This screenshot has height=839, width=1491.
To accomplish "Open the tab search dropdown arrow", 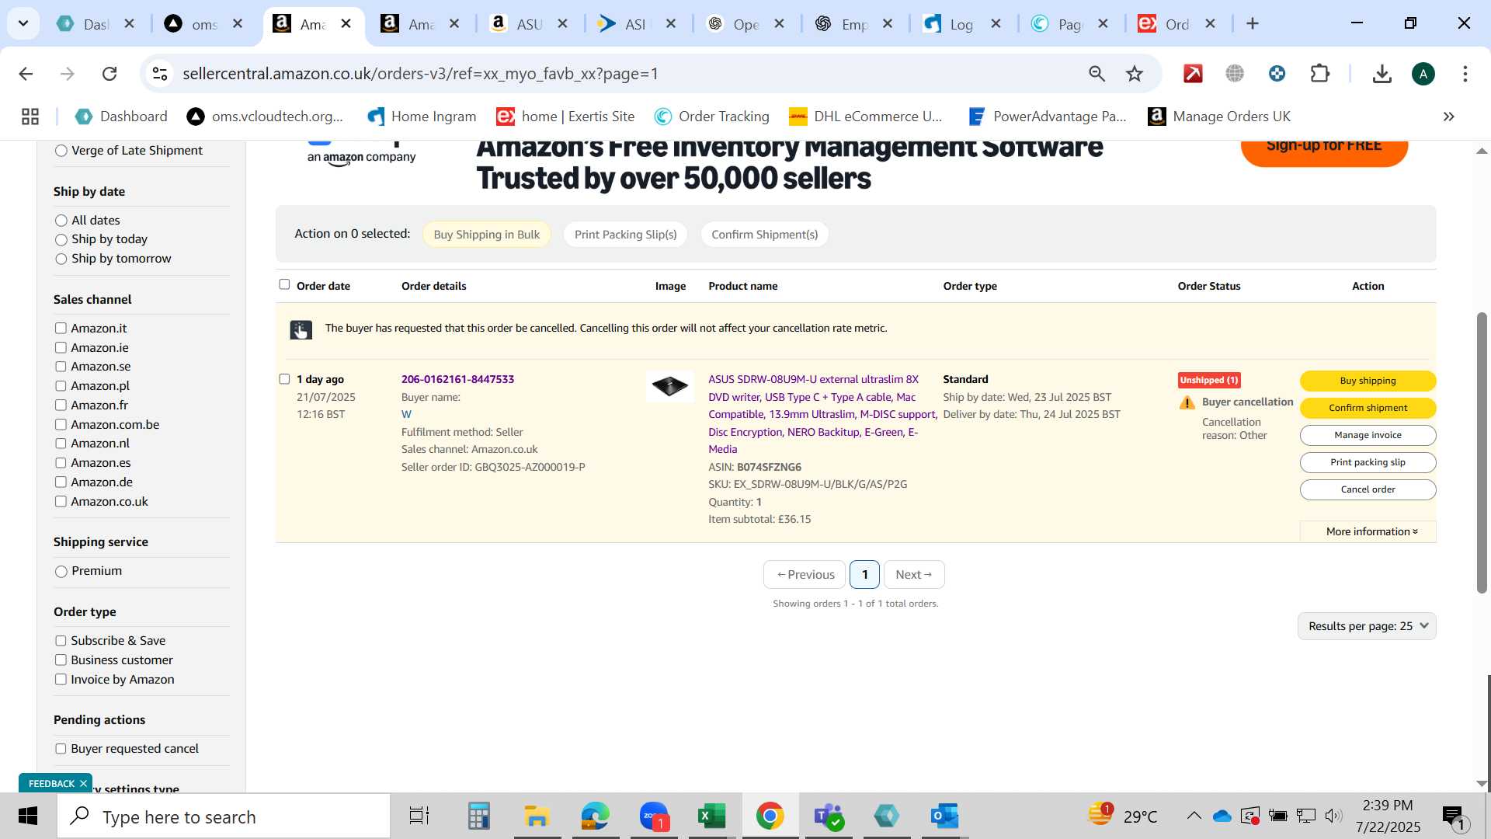I will coord(23,23).
